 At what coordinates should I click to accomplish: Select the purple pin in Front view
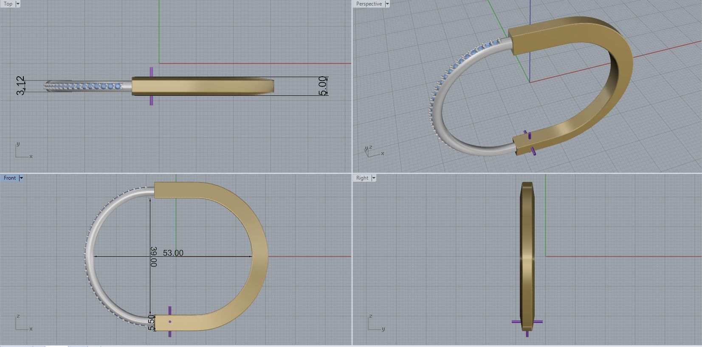click(170, 322)
